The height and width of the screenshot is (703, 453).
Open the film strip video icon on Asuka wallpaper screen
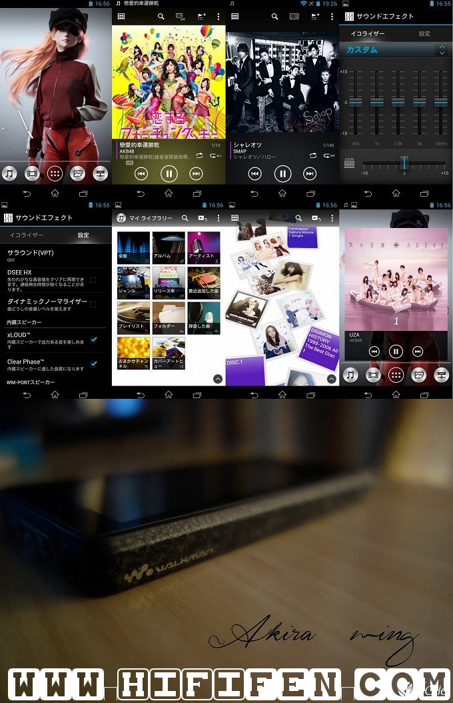(32, 173)
